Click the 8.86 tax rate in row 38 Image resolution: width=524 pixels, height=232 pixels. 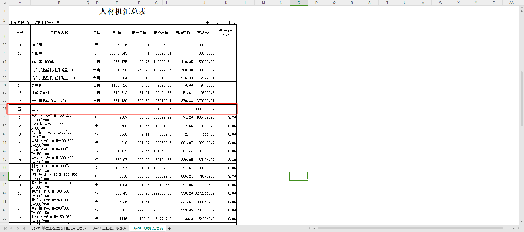pos(226,117)
